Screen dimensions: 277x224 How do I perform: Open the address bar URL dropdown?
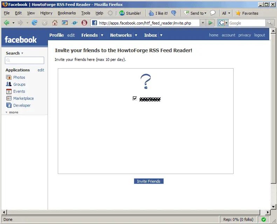(203, 23)
